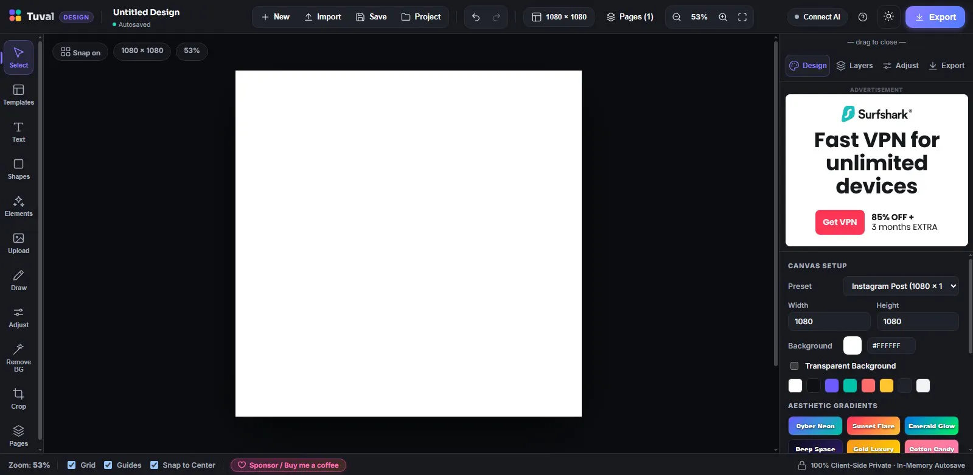Image resolution: width=973 pixels, height=475 pixels.
Task: Click the fullscreen fit icon
Action: tap(742, 17)
